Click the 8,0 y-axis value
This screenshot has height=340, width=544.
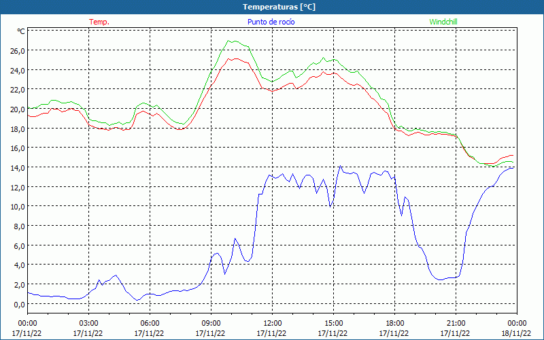(19, 226)
